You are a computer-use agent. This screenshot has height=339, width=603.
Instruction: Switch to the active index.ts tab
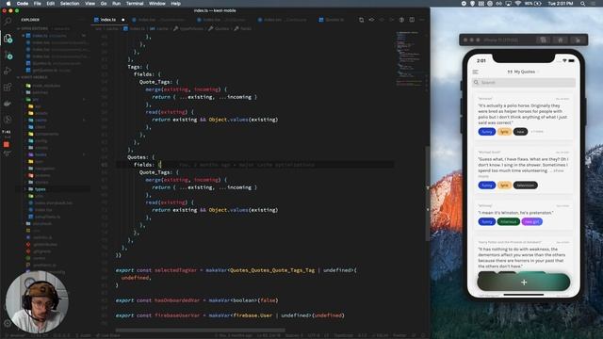click(x=108, y=20)
